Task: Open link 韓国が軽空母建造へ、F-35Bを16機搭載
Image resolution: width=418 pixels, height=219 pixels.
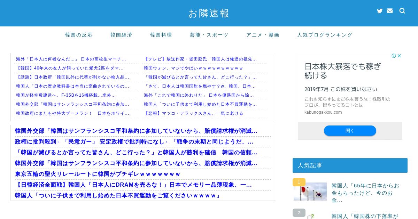Action: click(x=66, y=95)
